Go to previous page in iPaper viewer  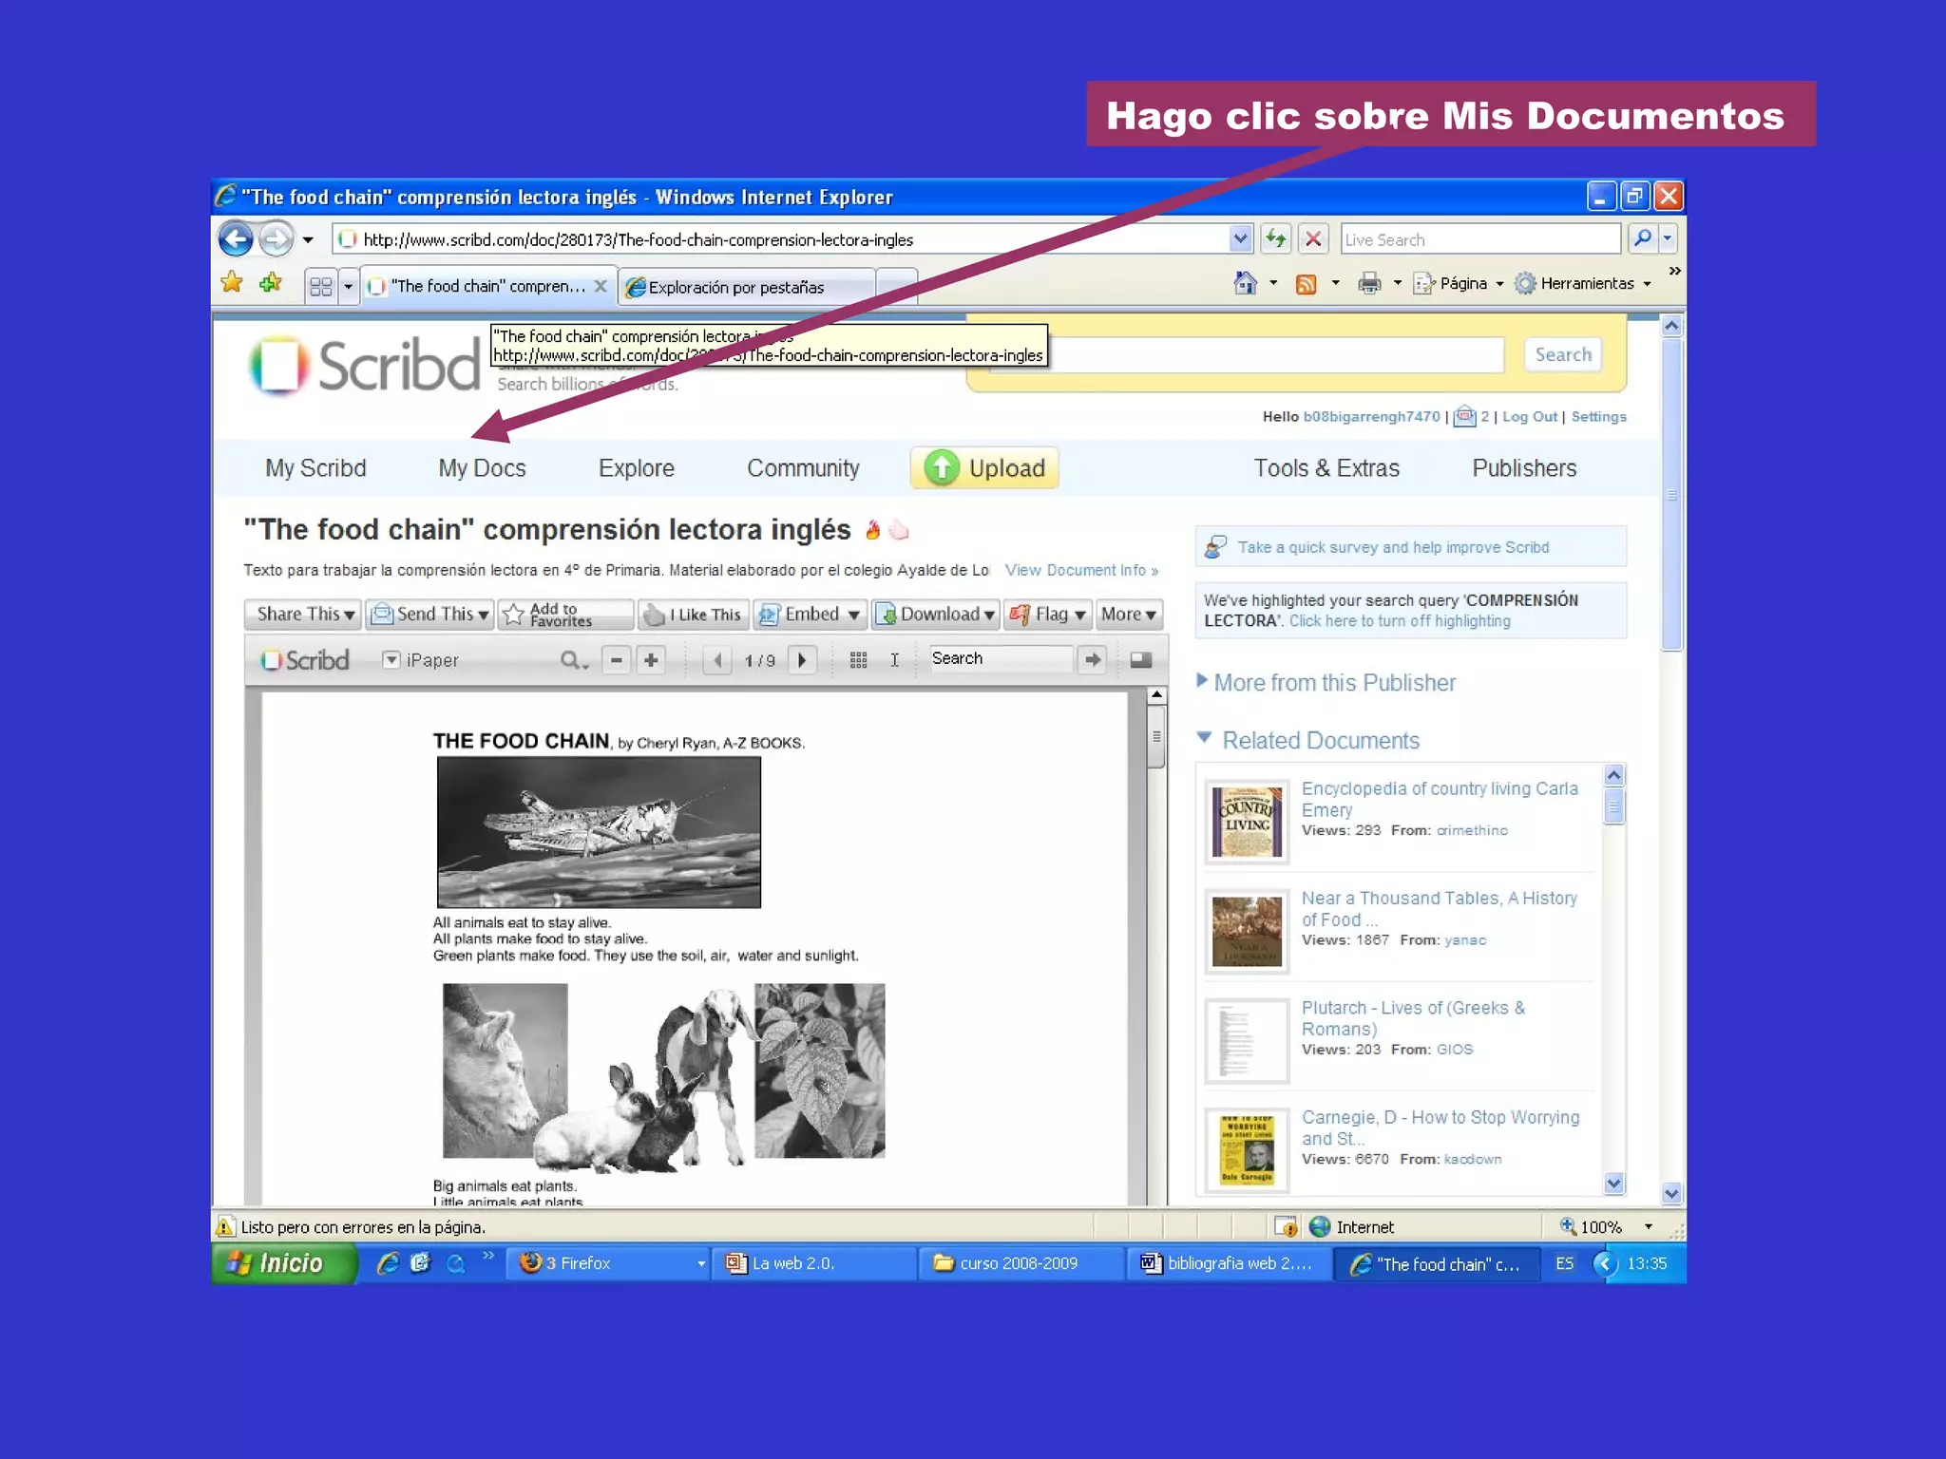coord(717,659)
